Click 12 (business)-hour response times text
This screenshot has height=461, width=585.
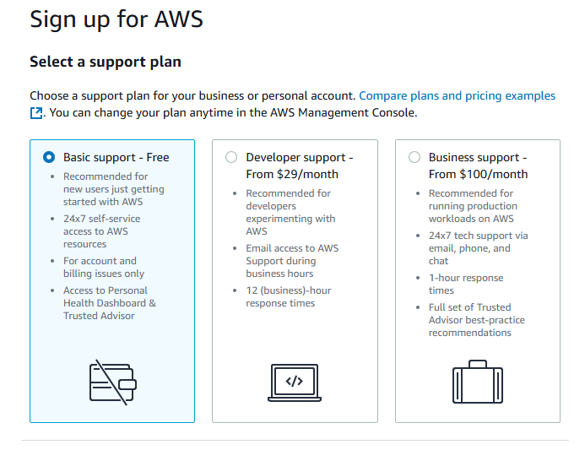click(x=289, y=296)
